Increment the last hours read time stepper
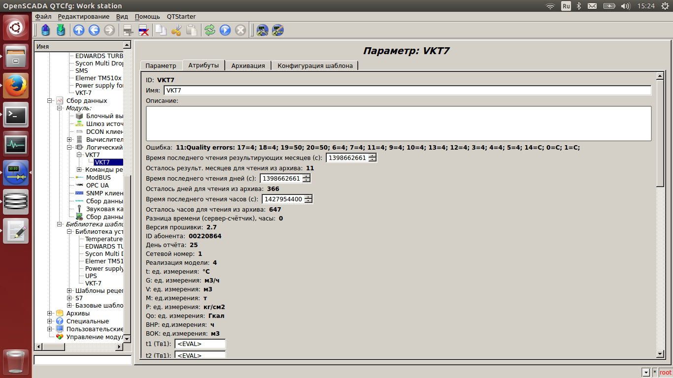 click(x=308, y=197)
